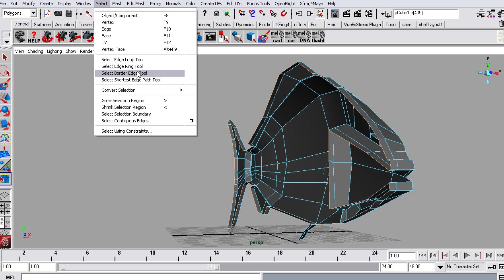Create a new scene from status line

tap(47, 14)
